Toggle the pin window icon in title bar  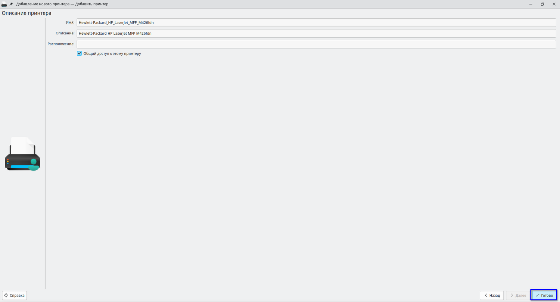tap(11, 4)
